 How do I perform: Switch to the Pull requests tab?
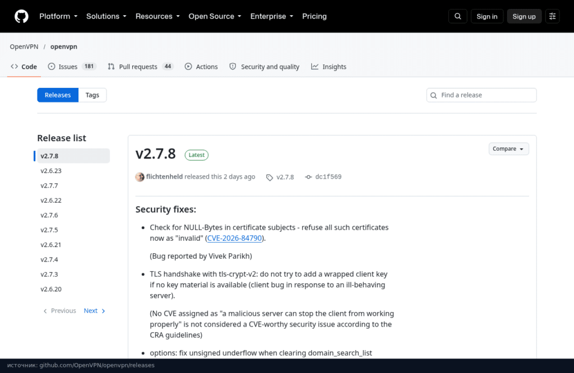140,67
